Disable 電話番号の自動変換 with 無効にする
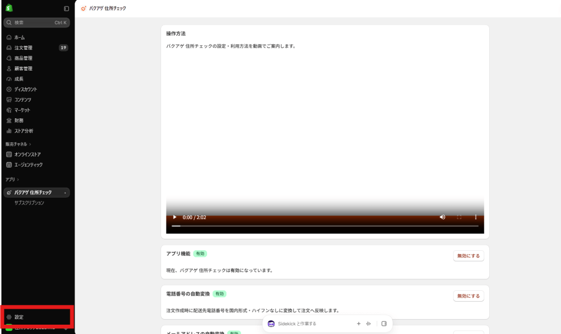The width and height of the screenshot is (561, 334). point(468,296)
